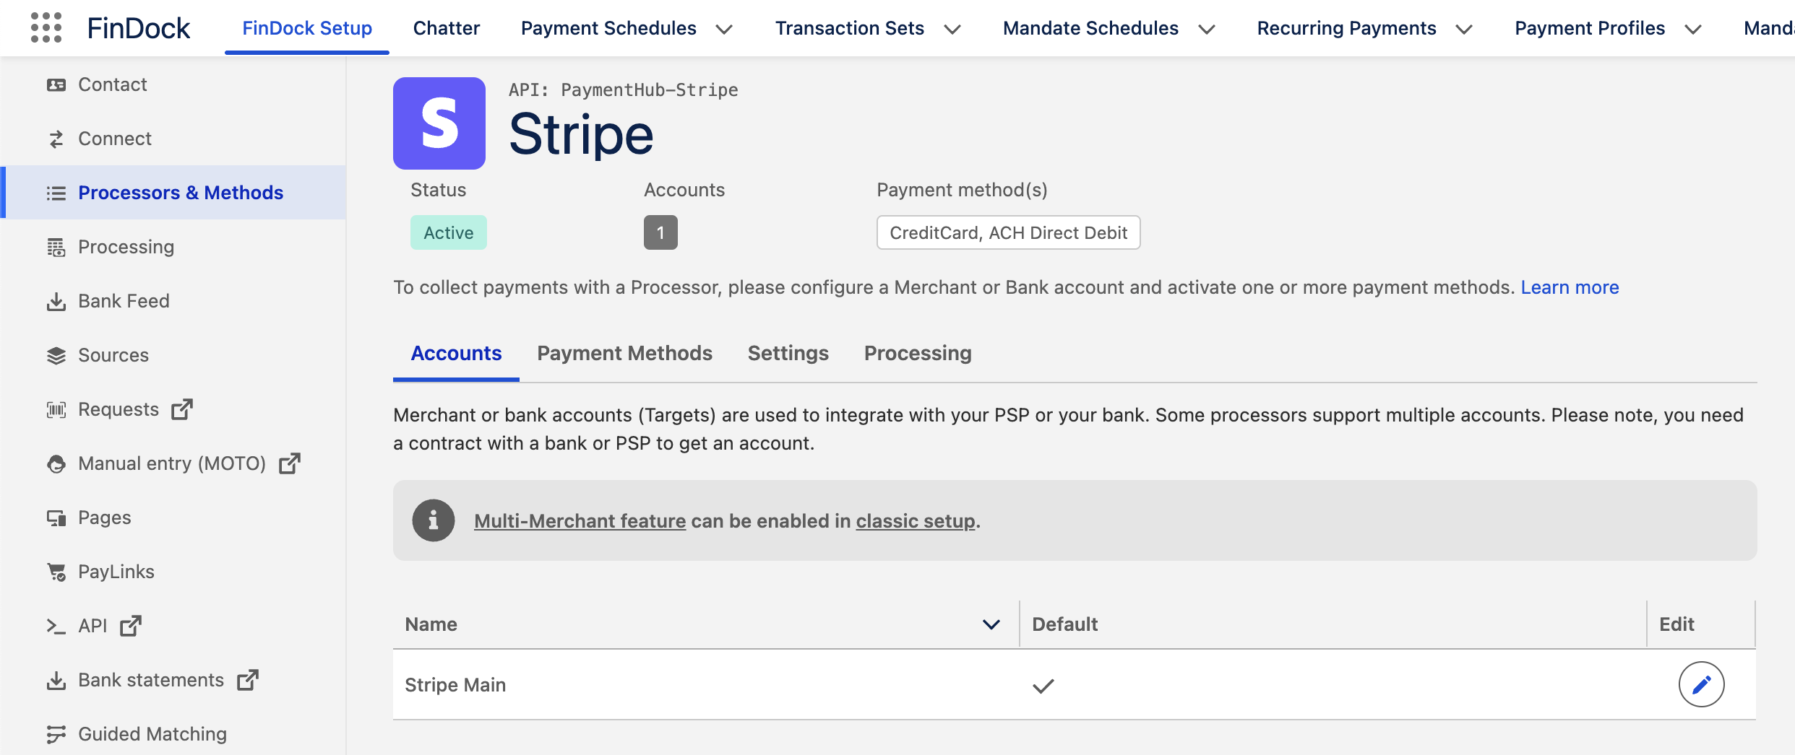The image size is (1795, 755).
Task: Click the Bank Feed download icon
Action: click(x=56, y=301)
